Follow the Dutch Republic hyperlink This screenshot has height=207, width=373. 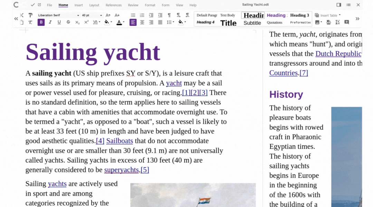coord(338,53)
